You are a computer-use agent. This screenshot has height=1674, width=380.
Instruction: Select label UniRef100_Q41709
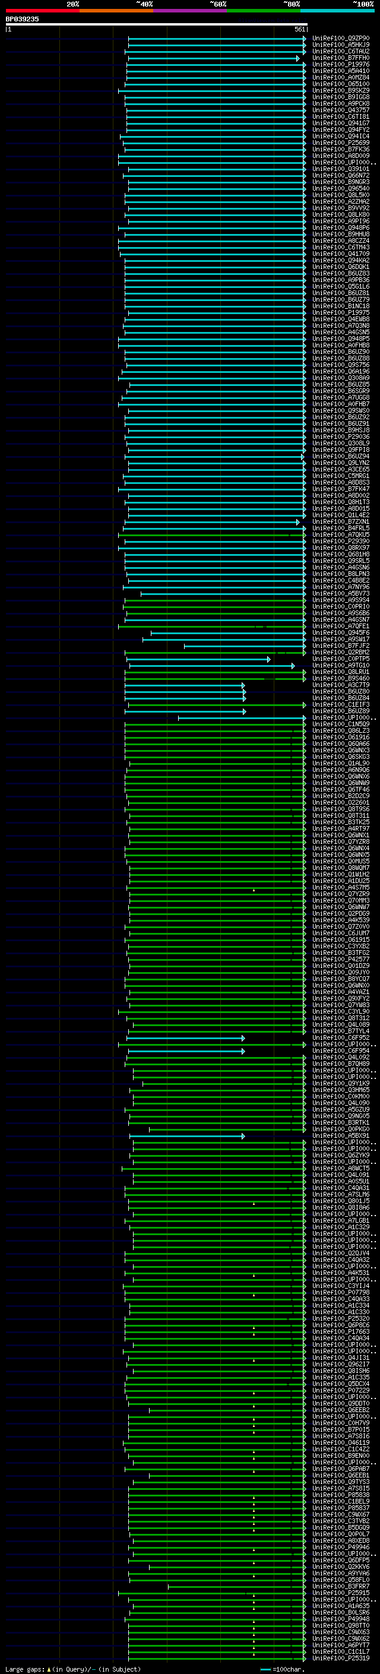point(341,254)
